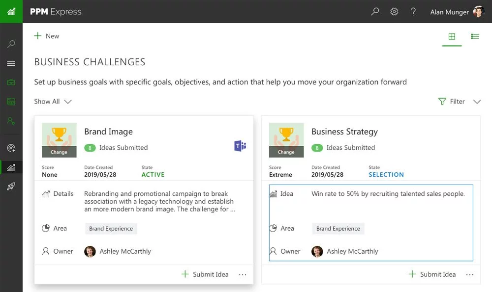Click the Alan Munger user name

pyautogui.click(x=449, y=12)
